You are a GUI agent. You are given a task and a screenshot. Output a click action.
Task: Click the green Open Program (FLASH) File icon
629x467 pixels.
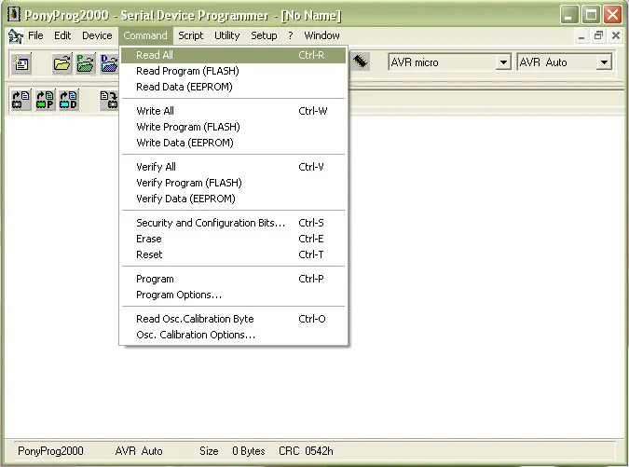point(85,63)
